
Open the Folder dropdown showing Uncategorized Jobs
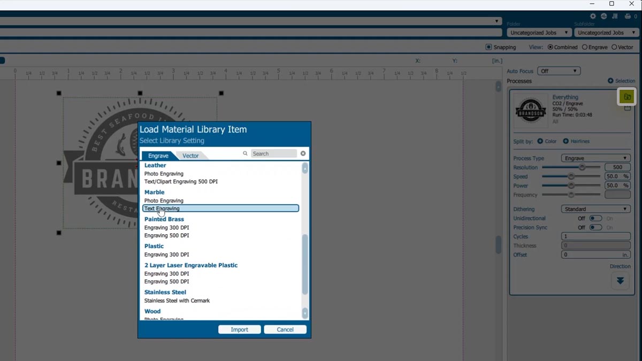tap(538, 32)
